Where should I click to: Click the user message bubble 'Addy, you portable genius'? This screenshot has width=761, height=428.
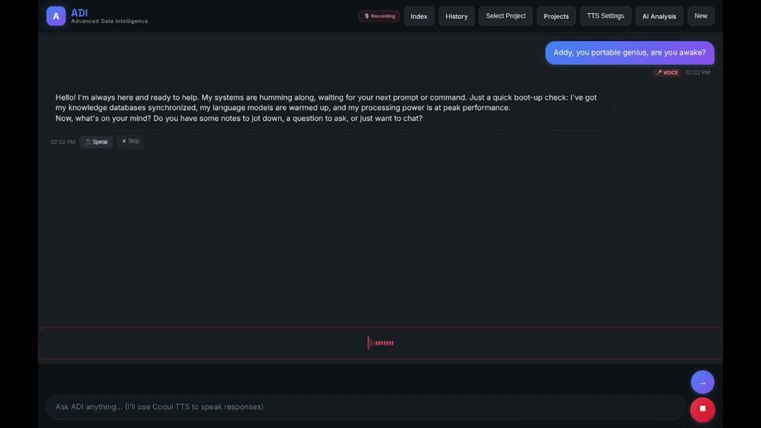click(x=630, y=53)
